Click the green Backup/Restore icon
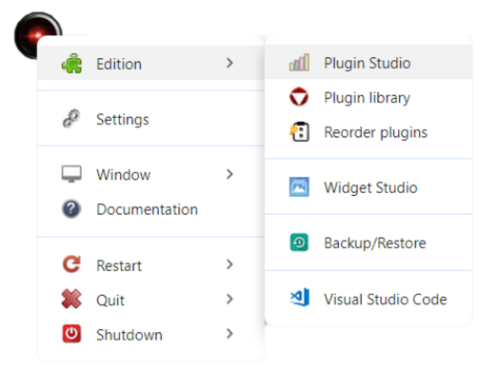 coord(299,243)
